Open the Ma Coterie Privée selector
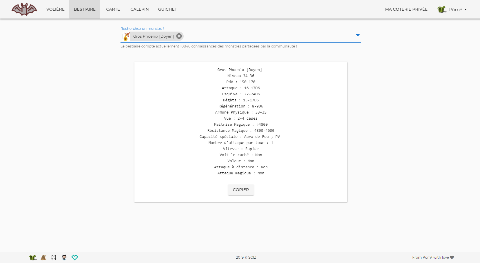This screenshot has height=263, width=480. [x=406, y=9]
